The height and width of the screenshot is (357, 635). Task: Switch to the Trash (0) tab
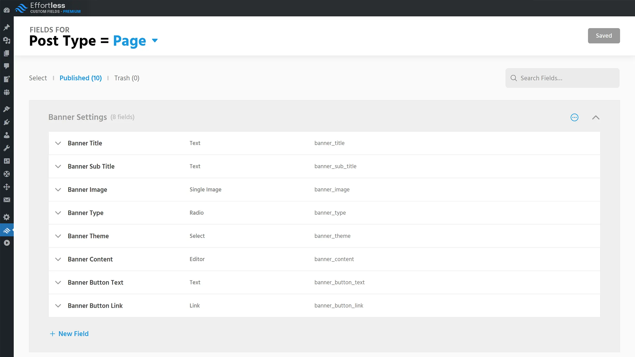pos(127,78)
